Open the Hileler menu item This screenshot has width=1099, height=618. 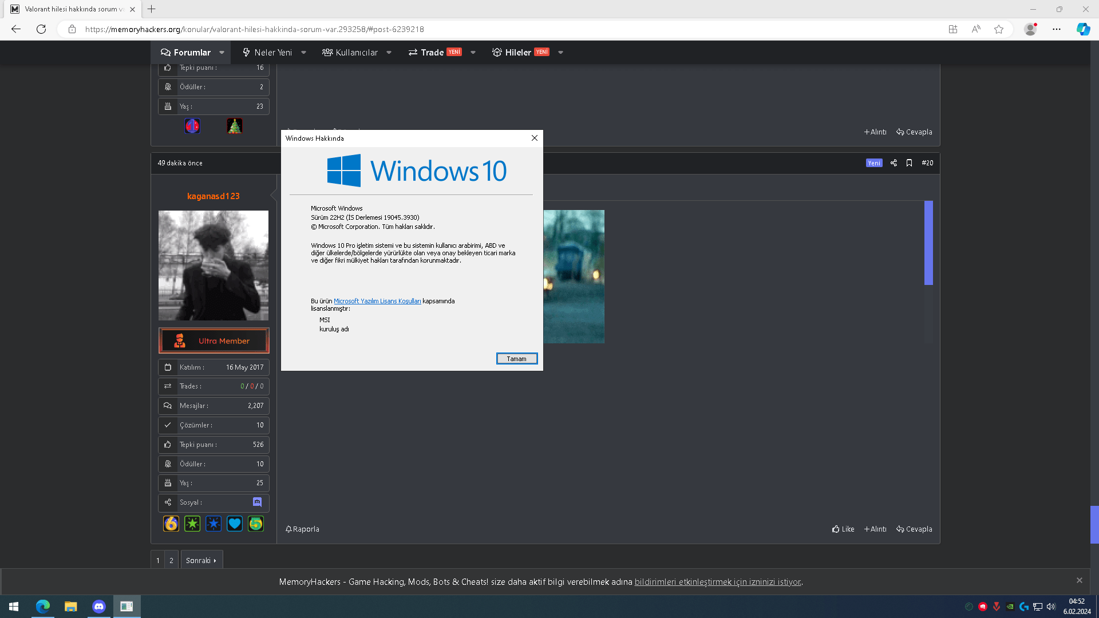tap(520, 52)
